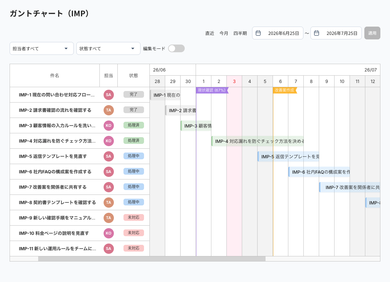Open the 状態すべて dropdown

click(108, 48)
